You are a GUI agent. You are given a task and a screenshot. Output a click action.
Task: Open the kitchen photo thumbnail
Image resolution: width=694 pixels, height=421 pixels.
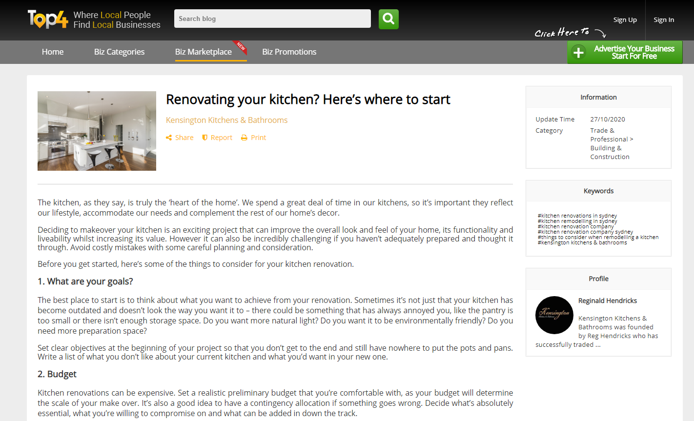pyautogui.click(x=97, y=131)
